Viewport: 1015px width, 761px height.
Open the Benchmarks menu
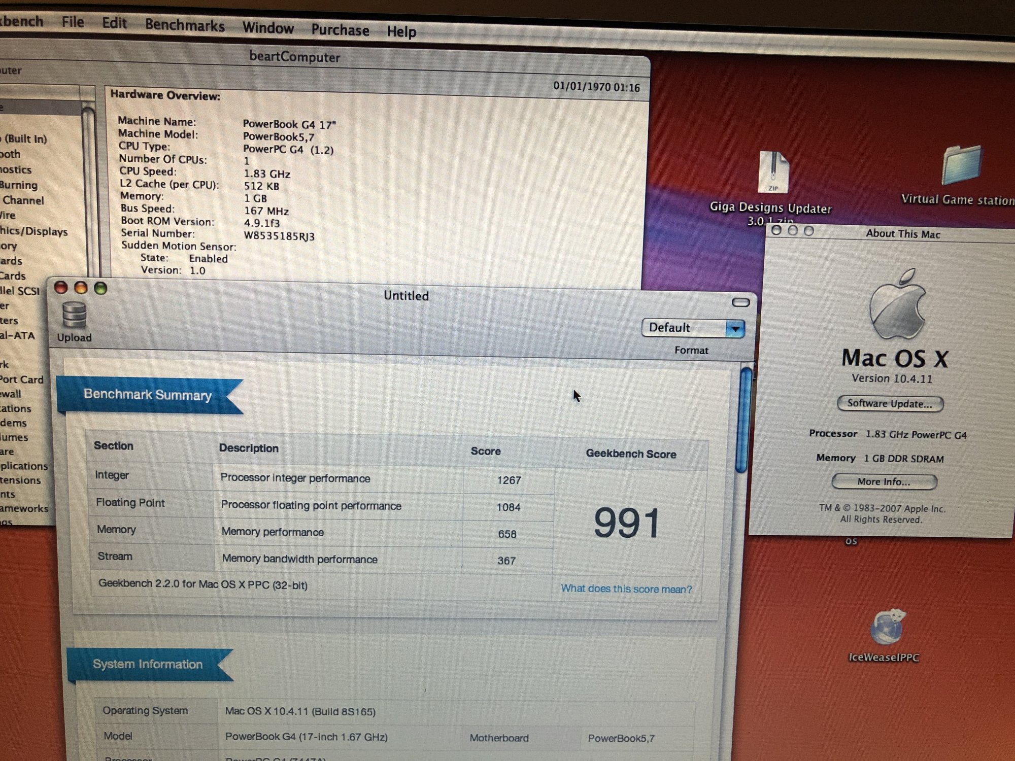click(185, 25)
